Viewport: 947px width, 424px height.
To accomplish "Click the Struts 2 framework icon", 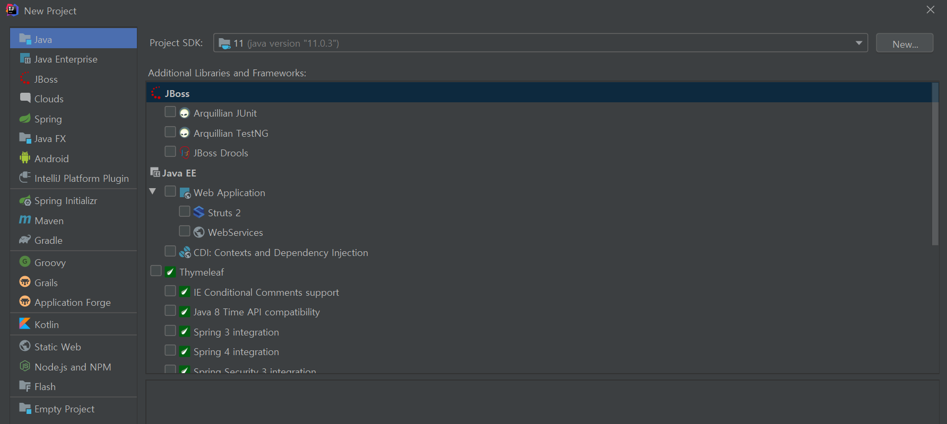I will click(x=199, y=212).
